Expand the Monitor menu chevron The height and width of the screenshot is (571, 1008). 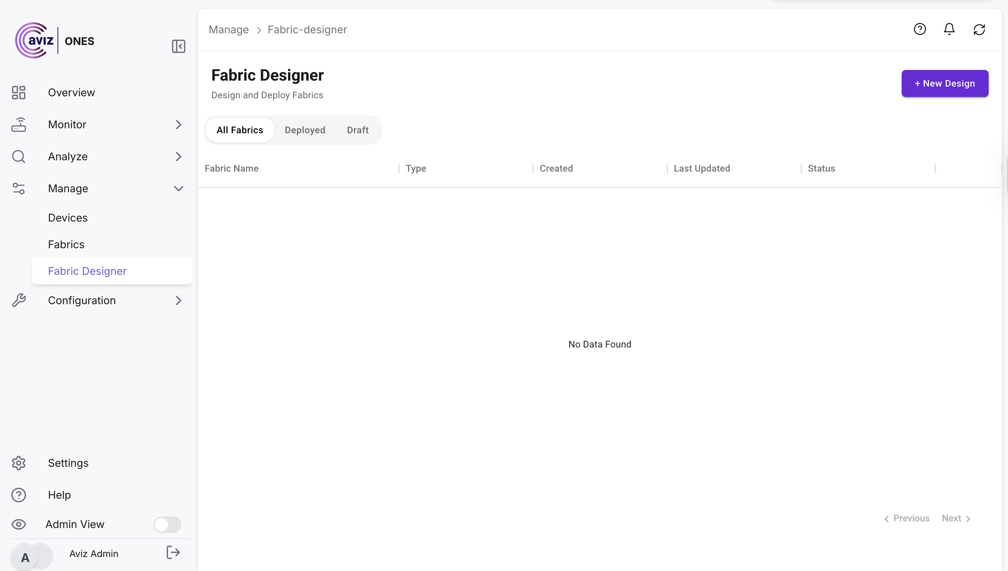179,125
